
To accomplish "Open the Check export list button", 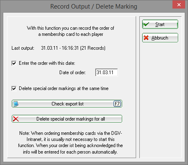I will (x=67, y=104).
